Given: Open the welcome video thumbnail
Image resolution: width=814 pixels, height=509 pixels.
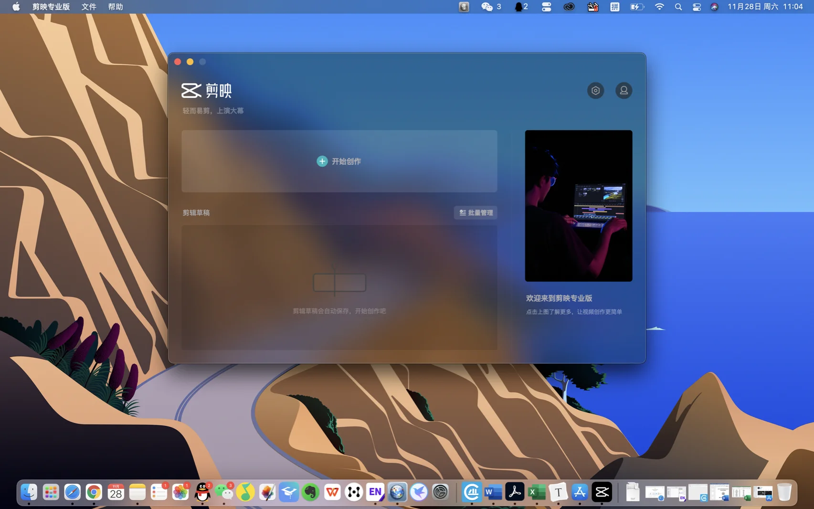Looking at the screenshot, I should tap(579, 206).
